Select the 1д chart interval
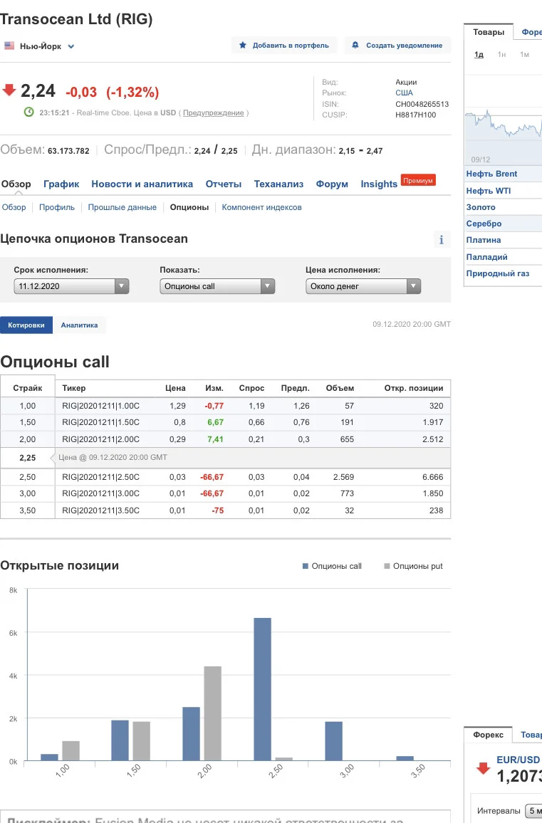 (x=479, y=55)
